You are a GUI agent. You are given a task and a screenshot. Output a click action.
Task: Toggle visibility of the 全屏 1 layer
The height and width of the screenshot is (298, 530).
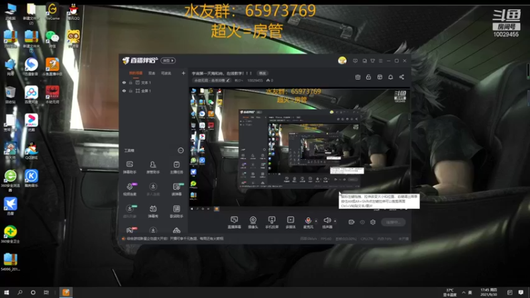click(x=124, y=91)
